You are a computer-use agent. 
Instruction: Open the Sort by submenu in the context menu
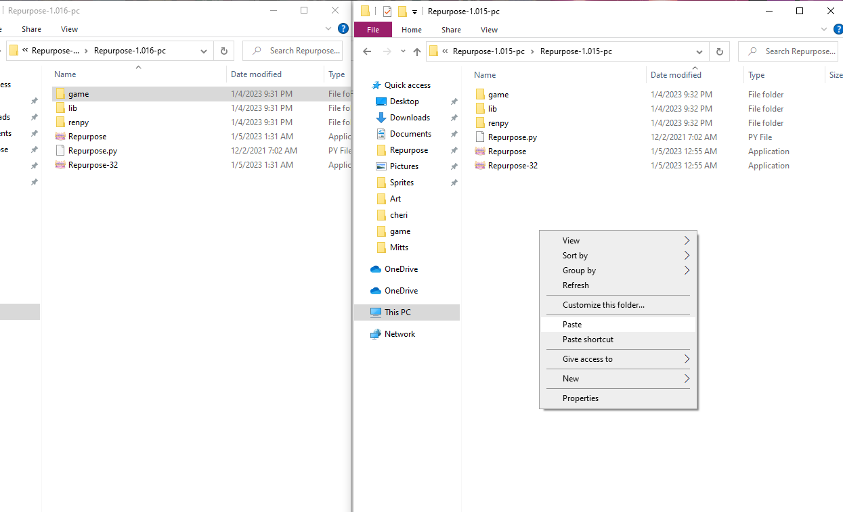point(618,256)
